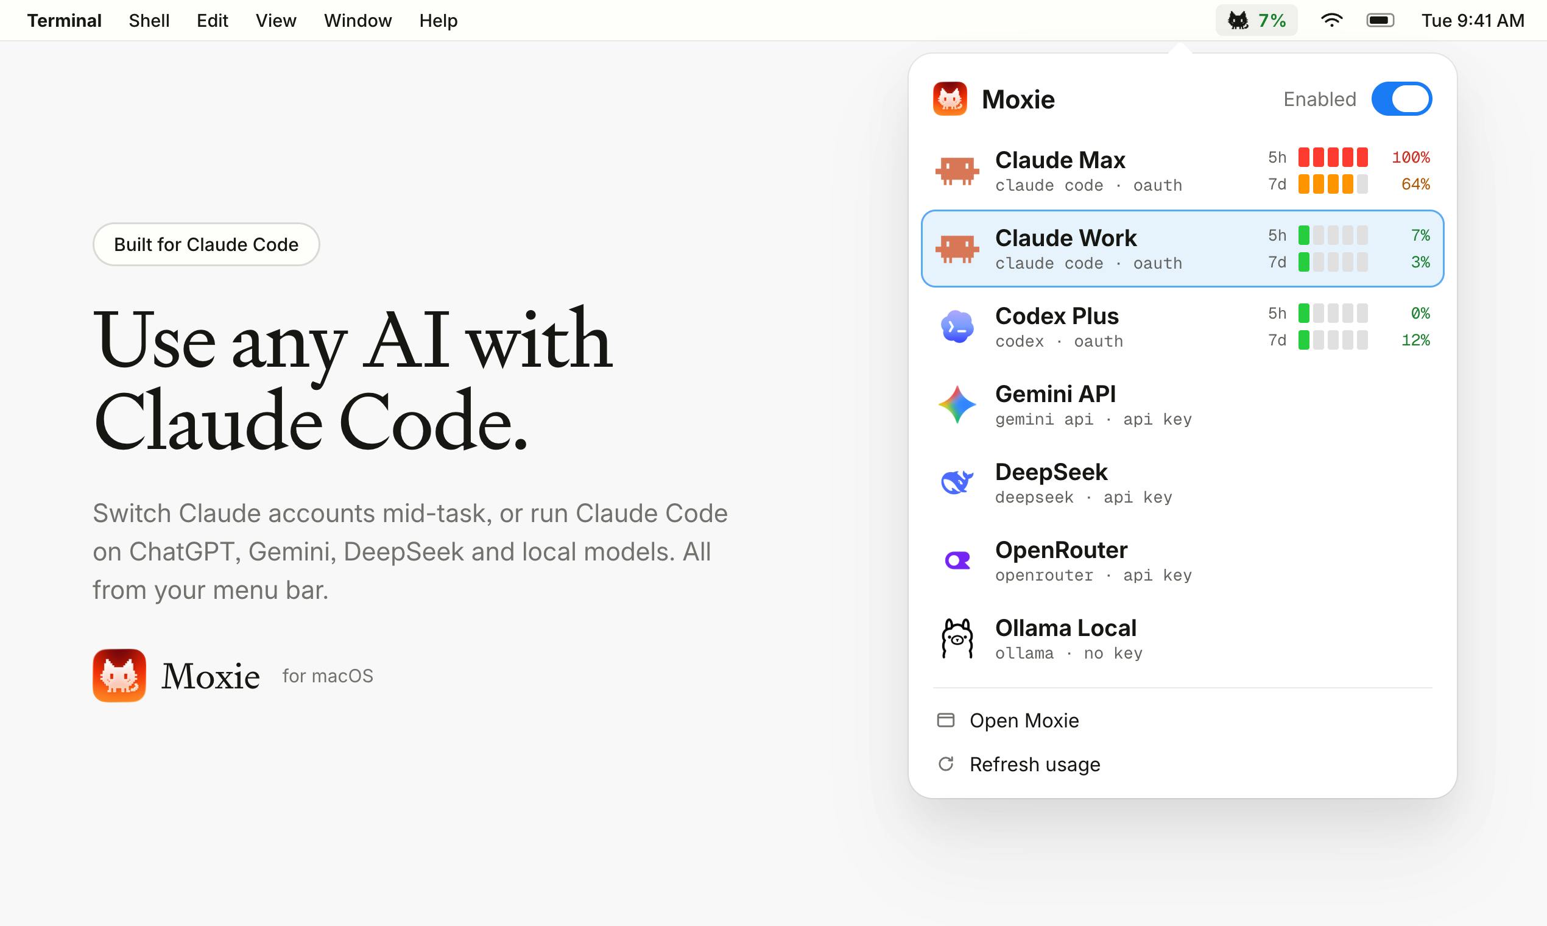This screenshot has width=1547, height=926.
Task: Select the Codex Plus cloud icon
Action: 957,327
